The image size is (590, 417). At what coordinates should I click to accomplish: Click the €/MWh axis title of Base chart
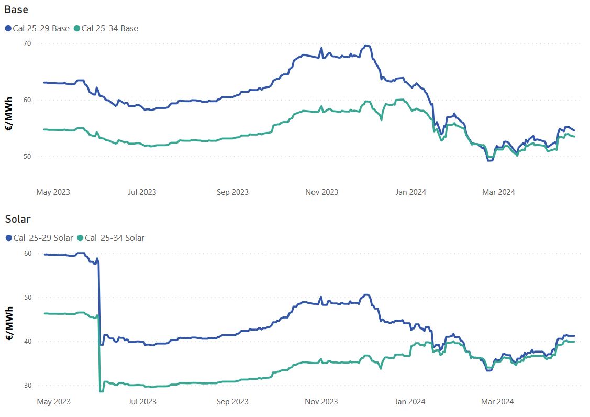tap(9, 118)
